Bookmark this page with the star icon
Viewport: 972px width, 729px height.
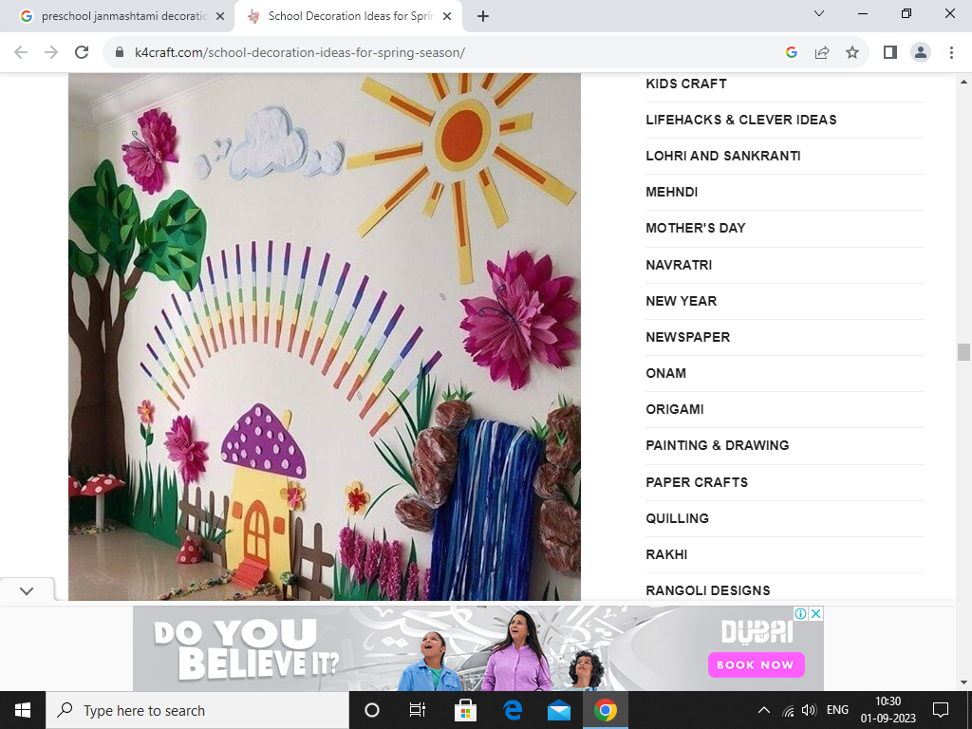[x=852, y=52]
